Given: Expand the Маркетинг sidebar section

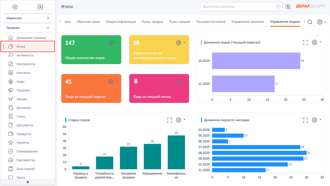Looking at the screenshot, I should [48, 18].
